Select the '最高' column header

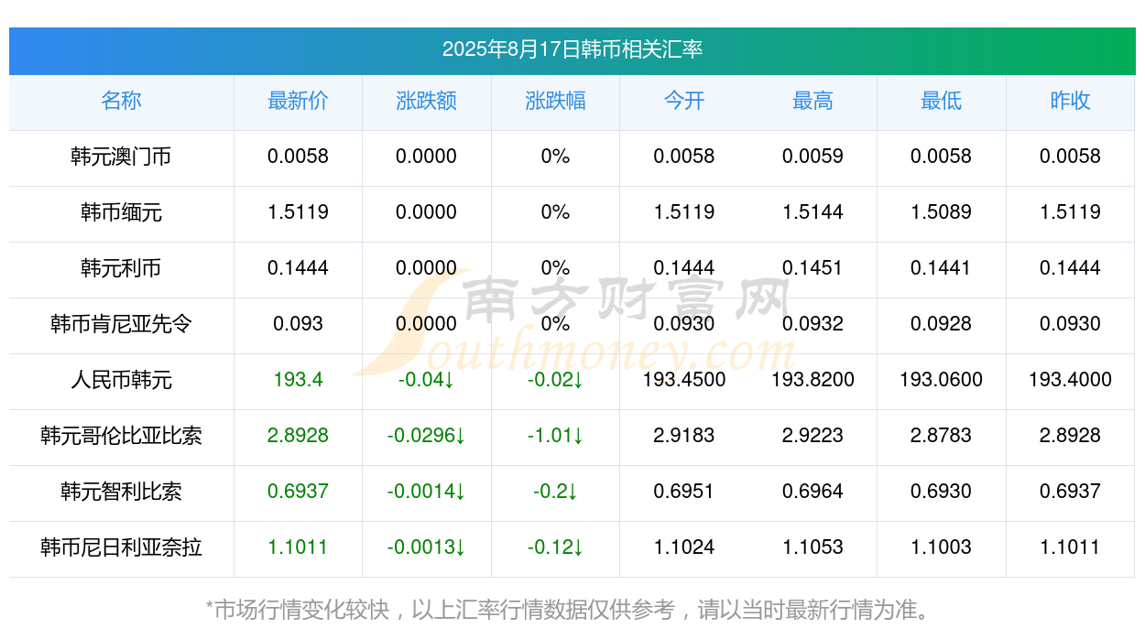pyautogui.click(x=812, y=101)
